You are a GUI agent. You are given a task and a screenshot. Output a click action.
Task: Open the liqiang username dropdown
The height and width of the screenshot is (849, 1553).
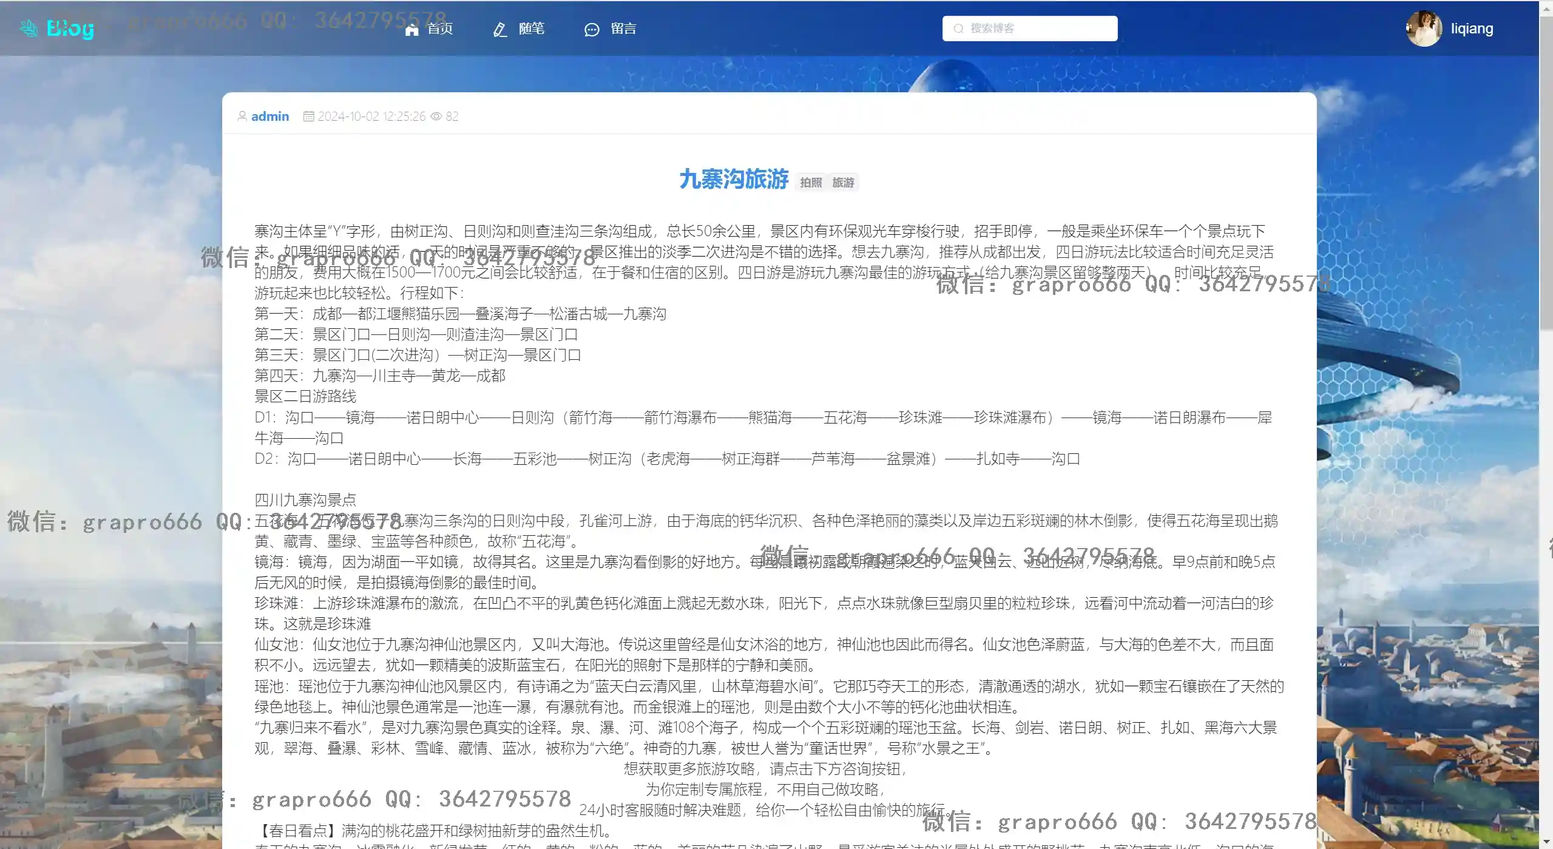point(1472,29)
